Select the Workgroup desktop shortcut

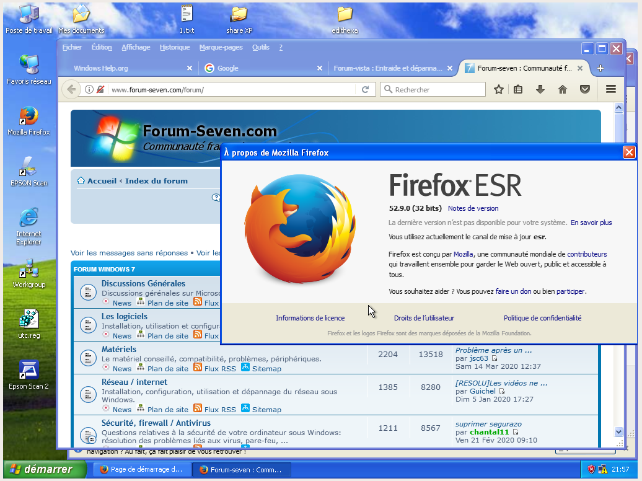pos(29,273)
